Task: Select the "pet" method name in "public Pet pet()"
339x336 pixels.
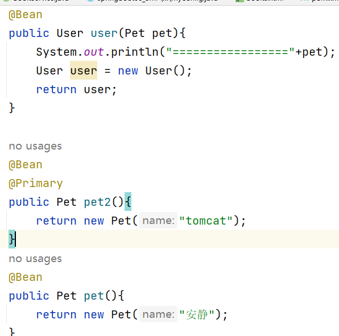Action: [x=94, y=296]
